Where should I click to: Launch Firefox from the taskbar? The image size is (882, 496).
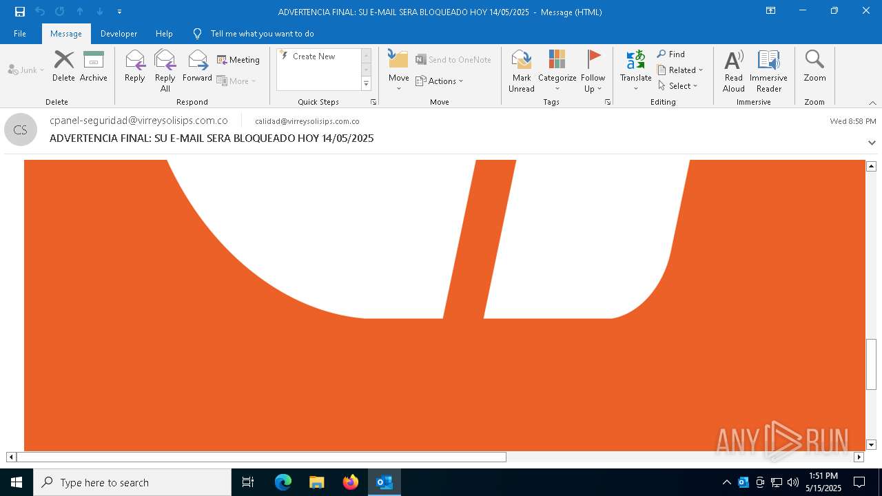(x=351, y=482)
